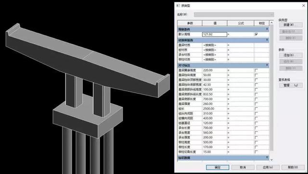Select the 30.00 value cell
The width and height of the screenshot is (308, 174).
tap(215, 80)
